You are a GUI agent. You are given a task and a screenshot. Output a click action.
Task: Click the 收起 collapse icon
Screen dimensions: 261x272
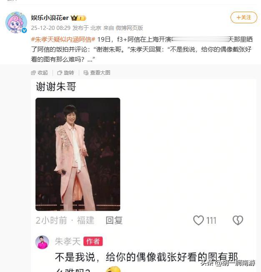(x=33, y=73)
